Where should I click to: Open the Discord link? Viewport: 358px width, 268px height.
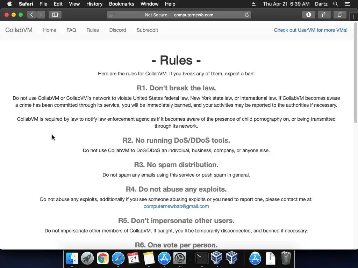tap(117, 30)
